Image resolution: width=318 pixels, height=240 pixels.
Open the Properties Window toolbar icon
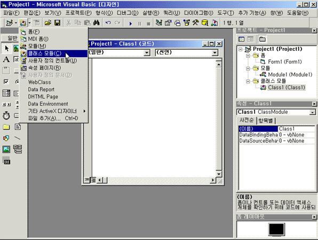click(168, 23)
